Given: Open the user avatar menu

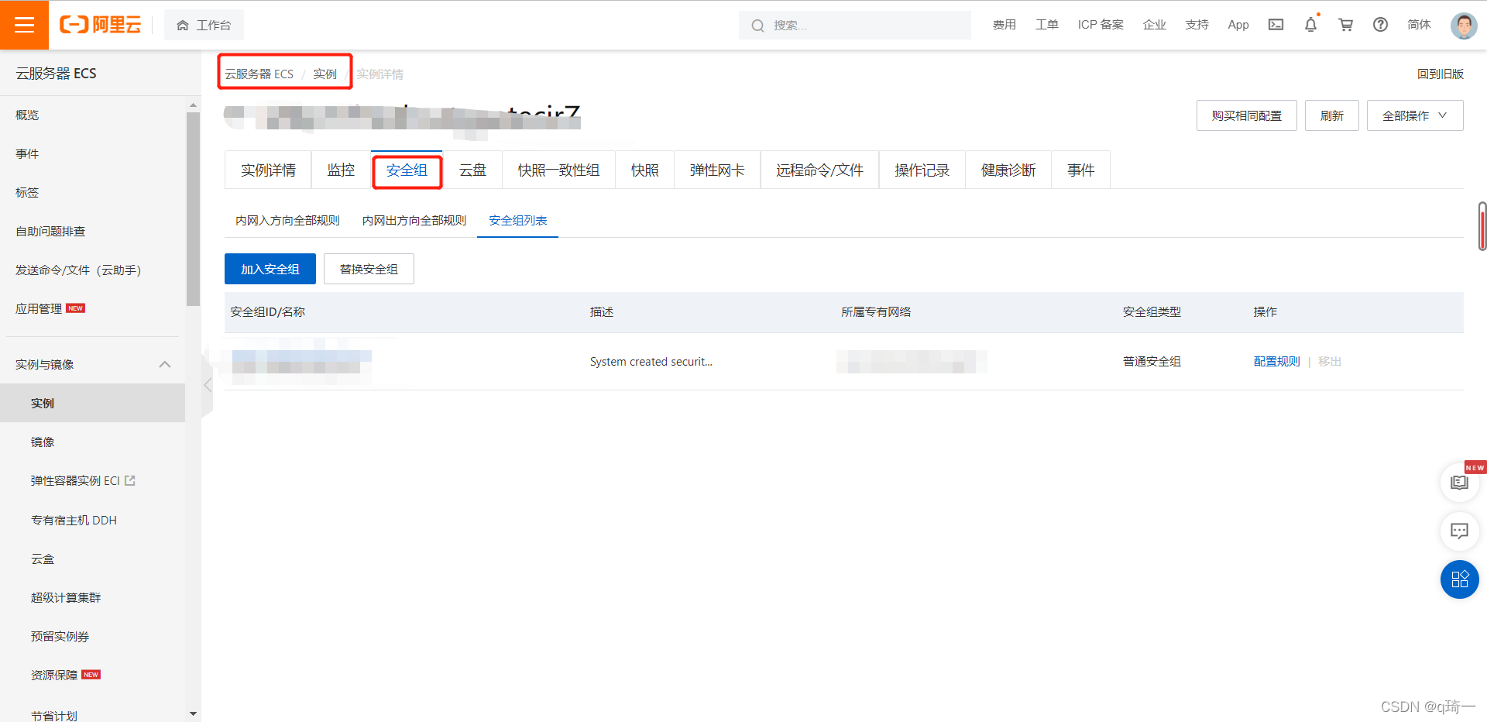Looking at the screenshot, I should tap(1463, 25).
